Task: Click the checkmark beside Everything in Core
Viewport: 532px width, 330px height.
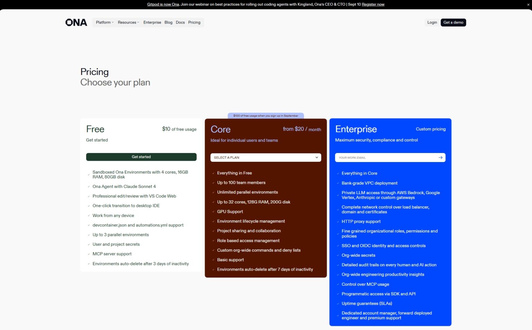Action: point(338,173)
